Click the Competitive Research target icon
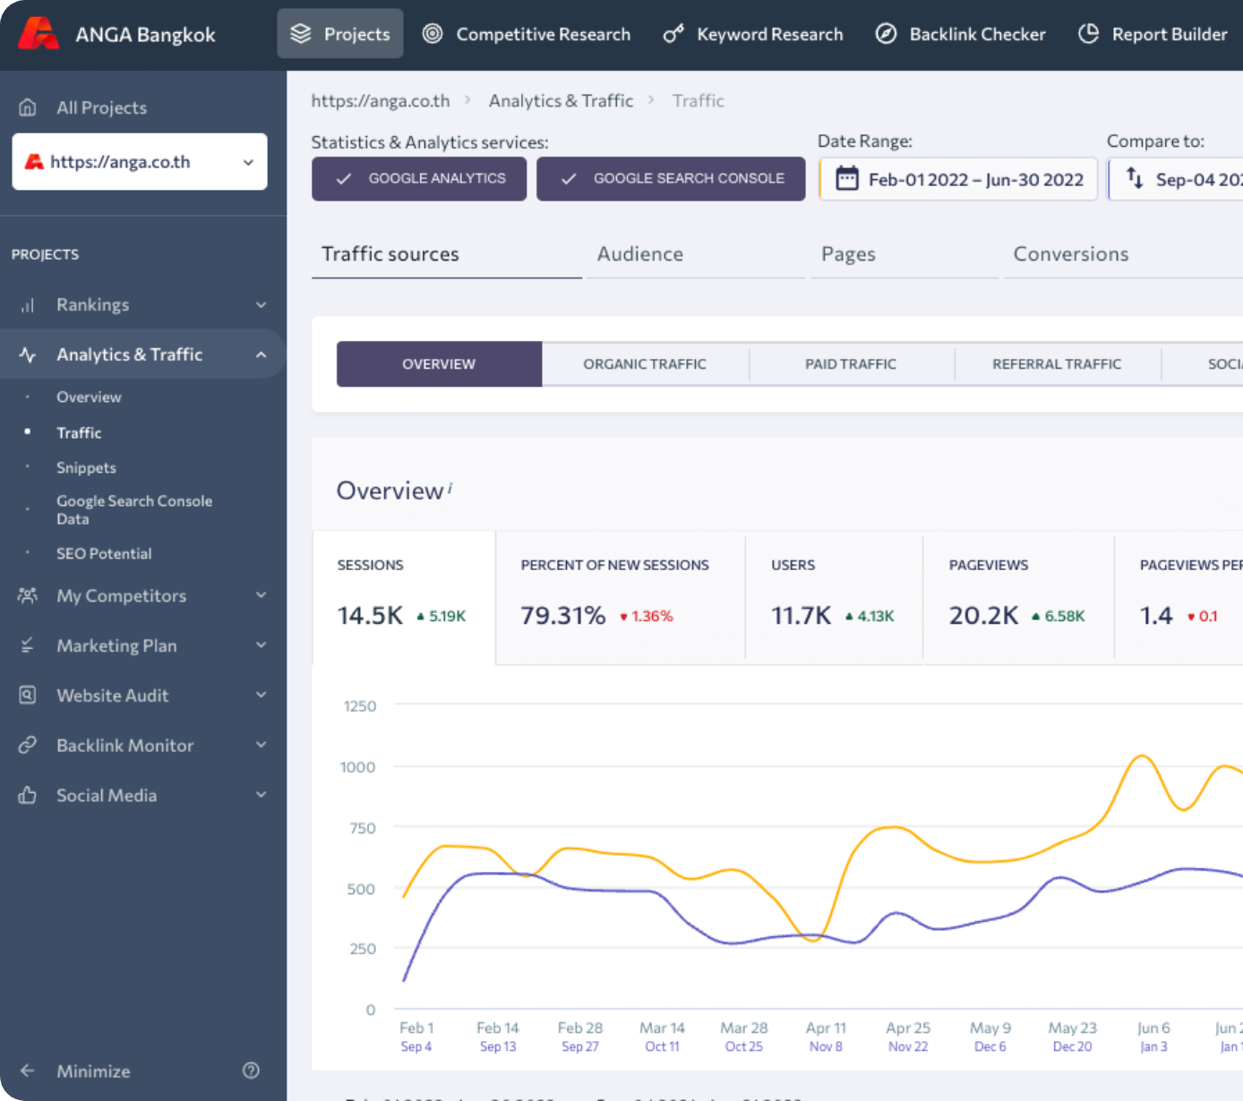 [433, 34]
